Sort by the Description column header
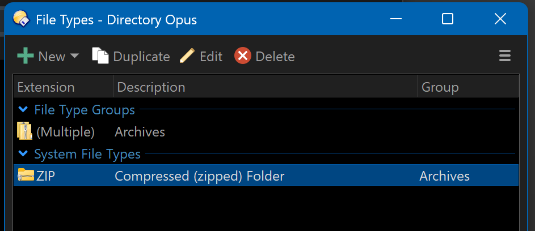 [266, 88]
